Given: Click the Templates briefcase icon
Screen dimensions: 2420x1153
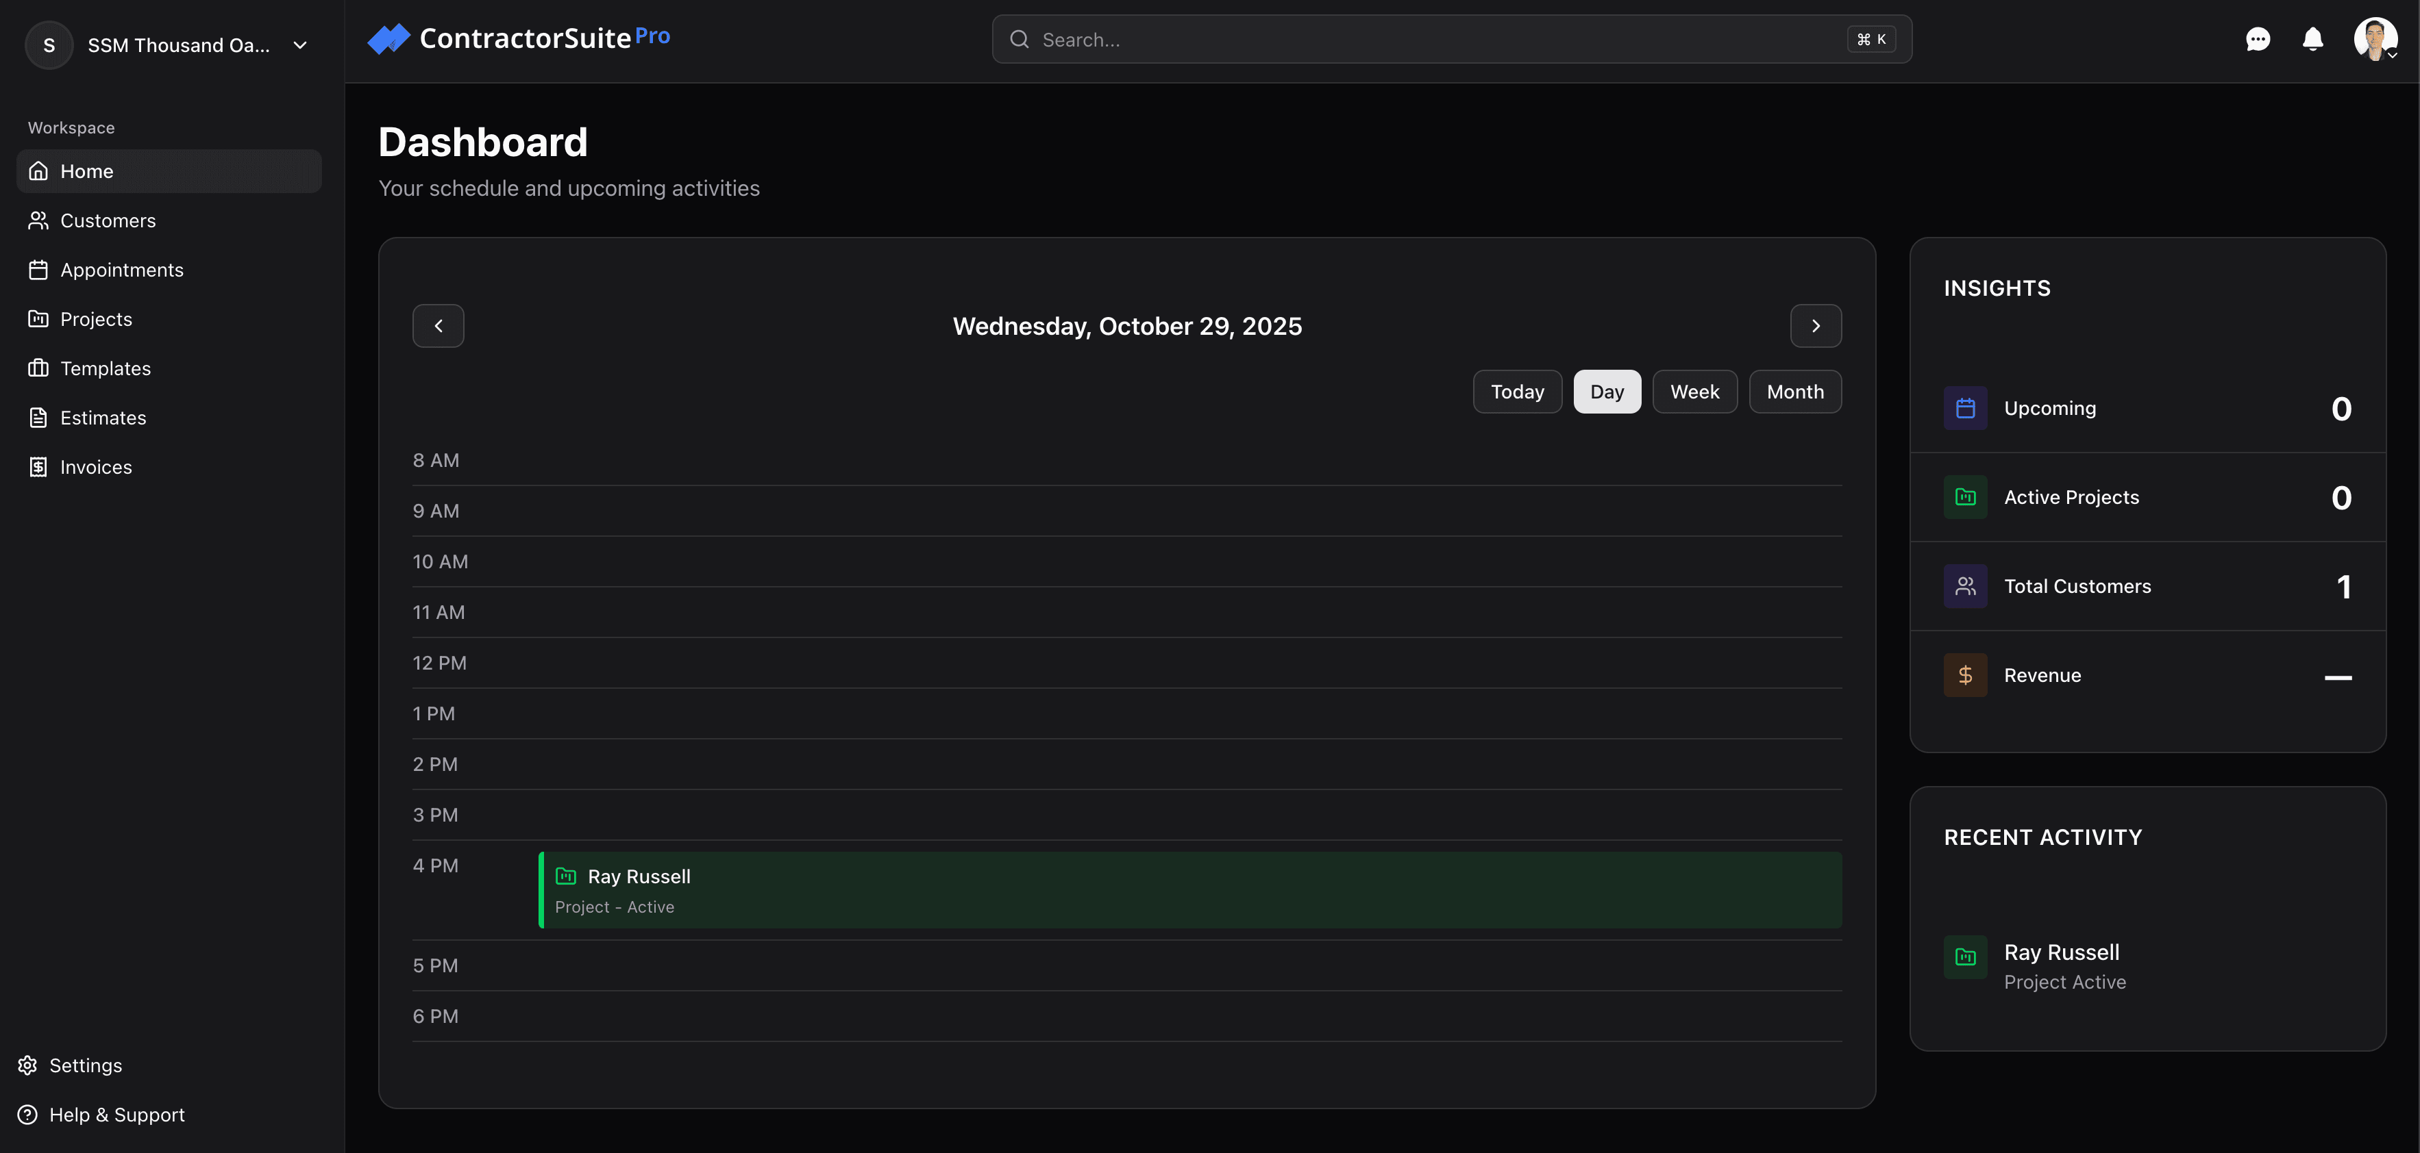Looking at the screenshot, I should pyautogui.click(x=38, y=368).
